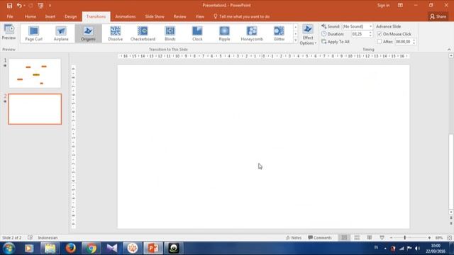Viewport: 454px width, 255px height.
Task: Open the Review tab
Action: (179, 16)
